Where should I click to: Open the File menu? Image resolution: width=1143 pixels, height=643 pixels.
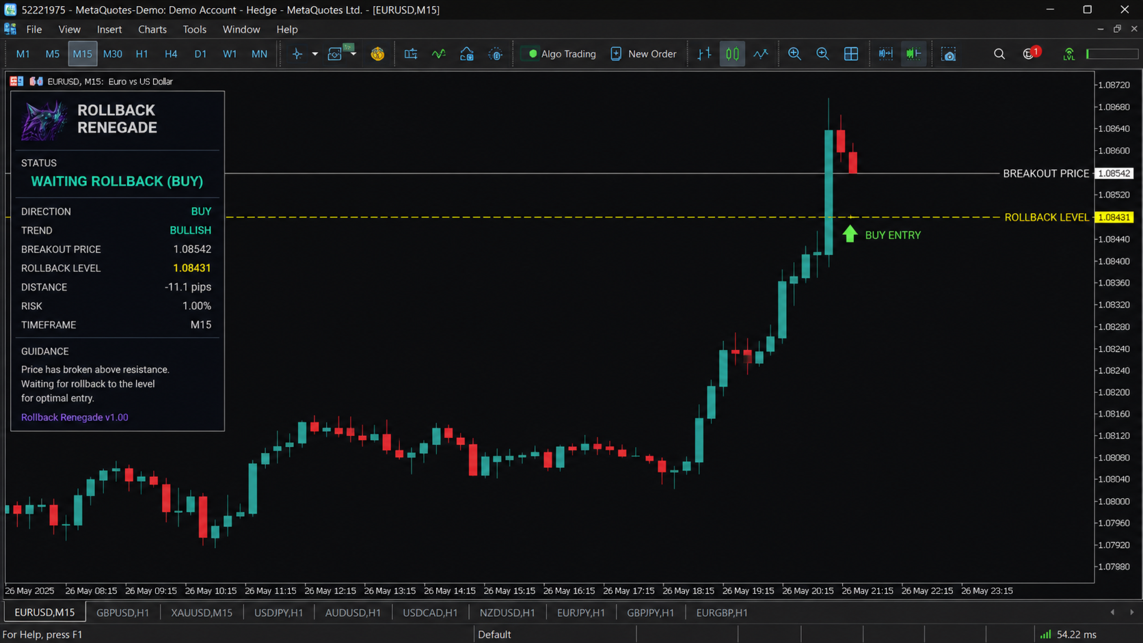(34, 29)
